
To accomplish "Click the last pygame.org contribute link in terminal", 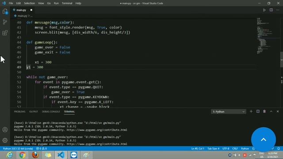I will click(97, 144).
